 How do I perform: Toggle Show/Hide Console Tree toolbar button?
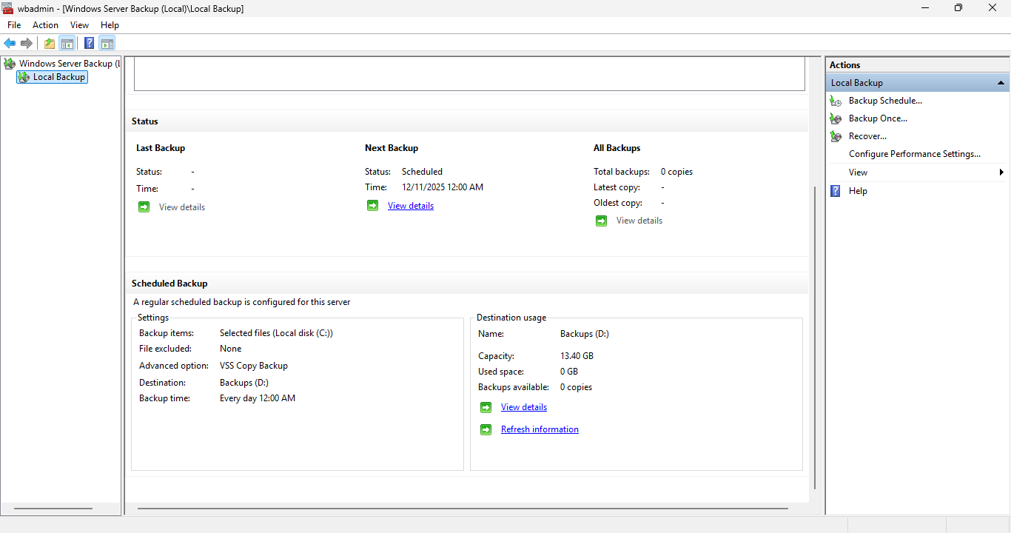coord(67,43)
